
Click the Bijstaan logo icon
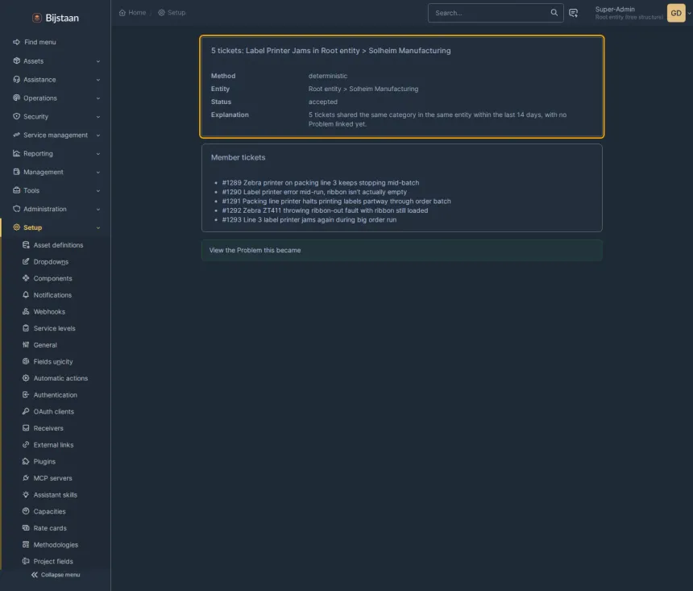click(x=37, y=18)
